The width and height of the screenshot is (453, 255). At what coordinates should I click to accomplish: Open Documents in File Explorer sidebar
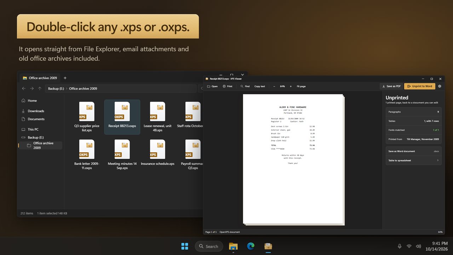(41, 119)
